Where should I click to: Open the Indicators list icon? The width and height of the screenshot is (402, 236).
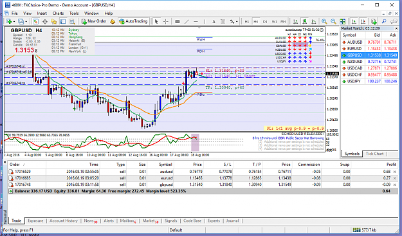tap(374, 21)
